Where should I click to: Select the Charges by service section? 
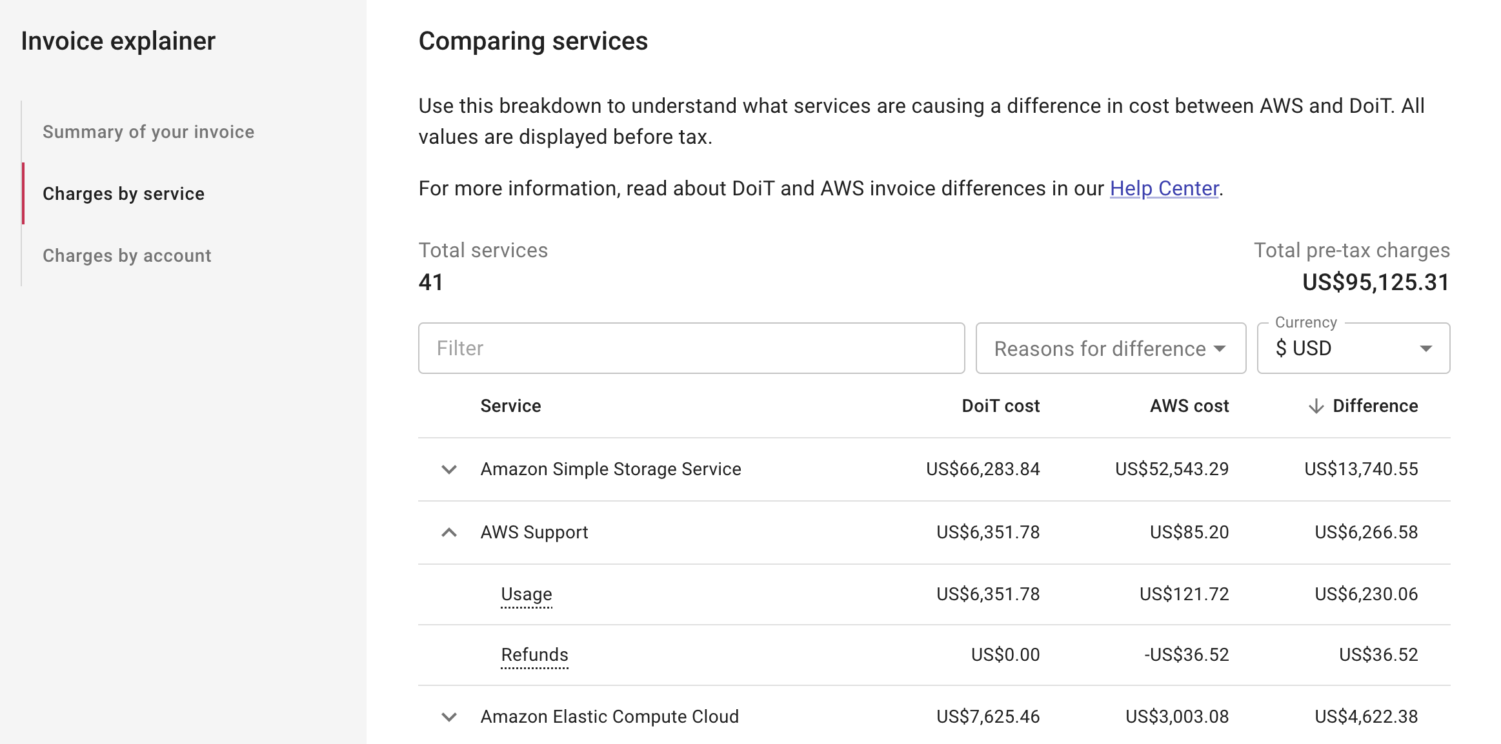[123, 194]
